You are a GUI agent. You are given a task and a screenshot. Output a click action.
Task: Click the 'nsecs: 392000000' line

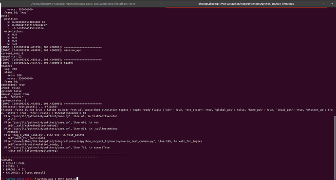(x=20, y=10)
